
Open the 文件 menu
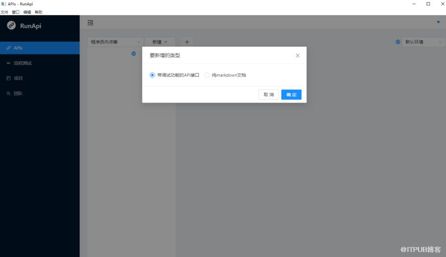pyautogui.click(x=5, y=12)
